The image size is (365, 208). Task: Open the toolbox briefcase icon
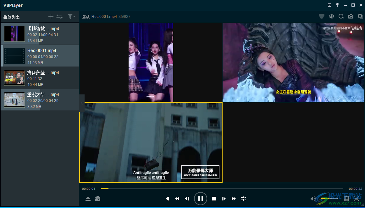point(98,199)
